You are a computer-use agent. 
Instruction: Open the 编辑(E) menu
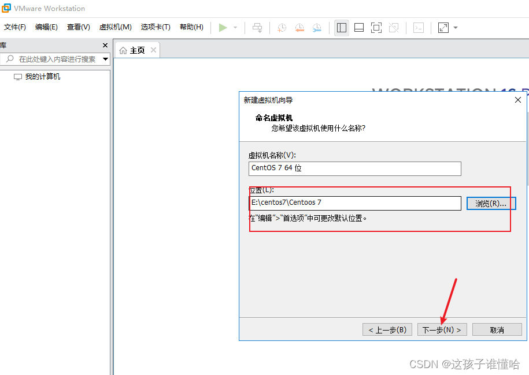click(46, 27)
